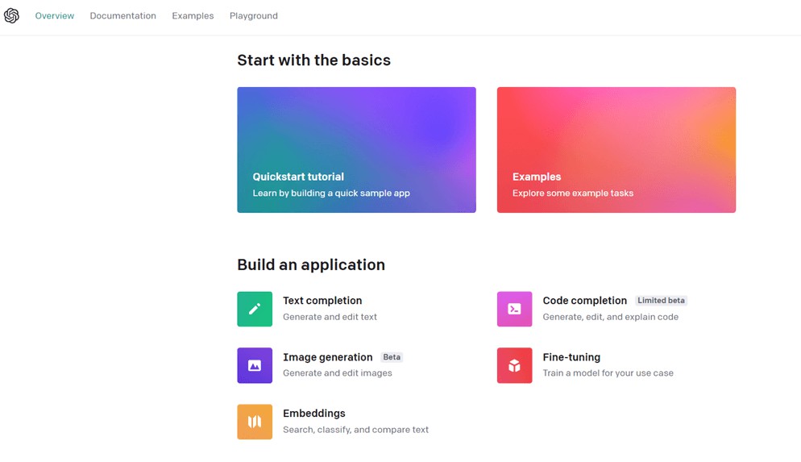Screen dimensions: 801x462
Task: Go to the Documentation tab
Action: 122,16
